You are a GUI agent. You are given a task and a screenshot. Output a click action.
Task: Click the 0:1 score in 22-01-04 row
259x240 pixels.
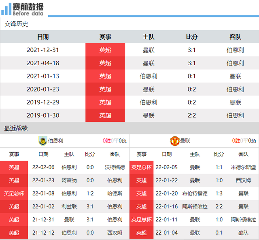tap(219, 233)
